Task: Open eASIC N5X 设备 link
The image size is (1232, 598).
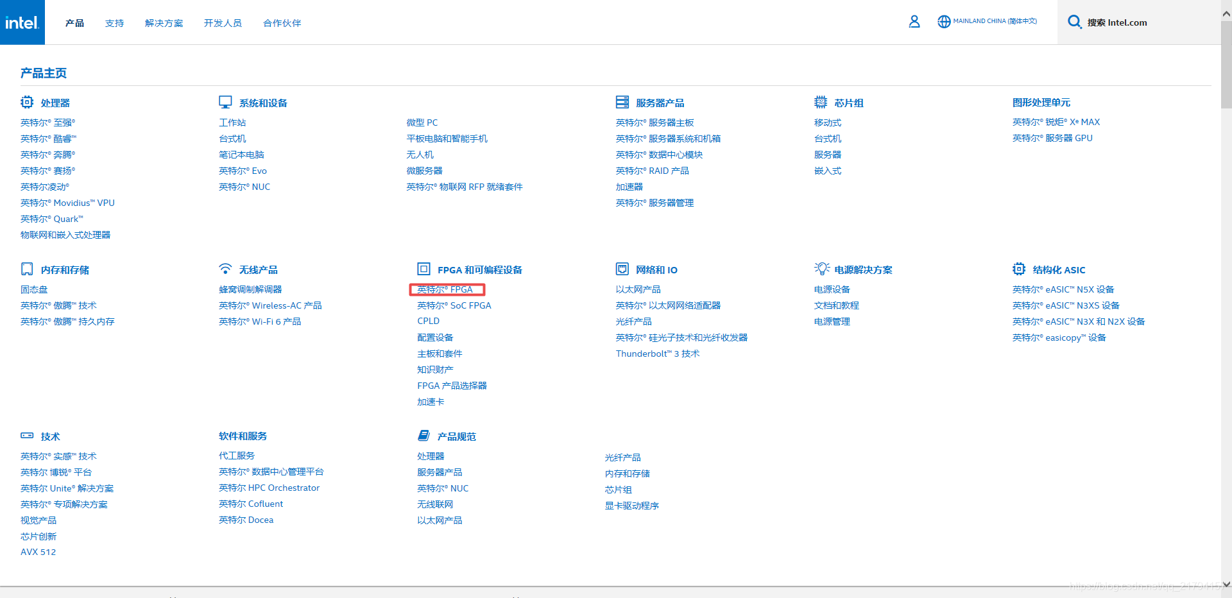Action: click(1063, 289)
